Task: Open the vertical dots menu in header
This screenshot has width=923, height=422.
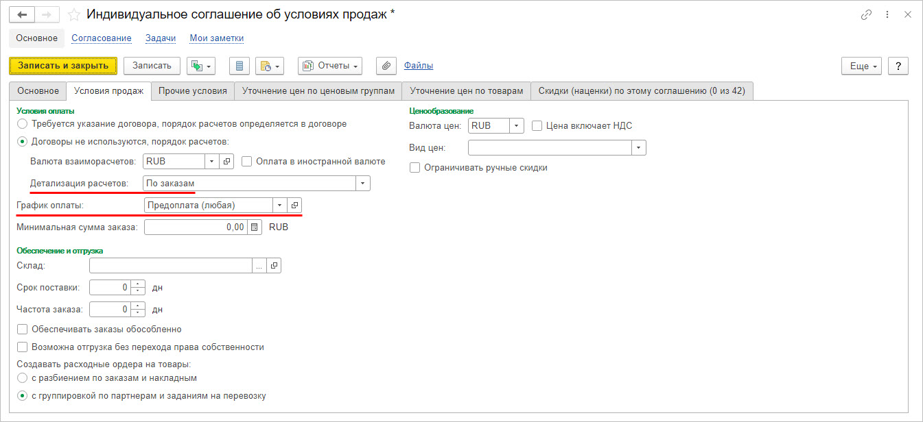Action: (888, 14)
